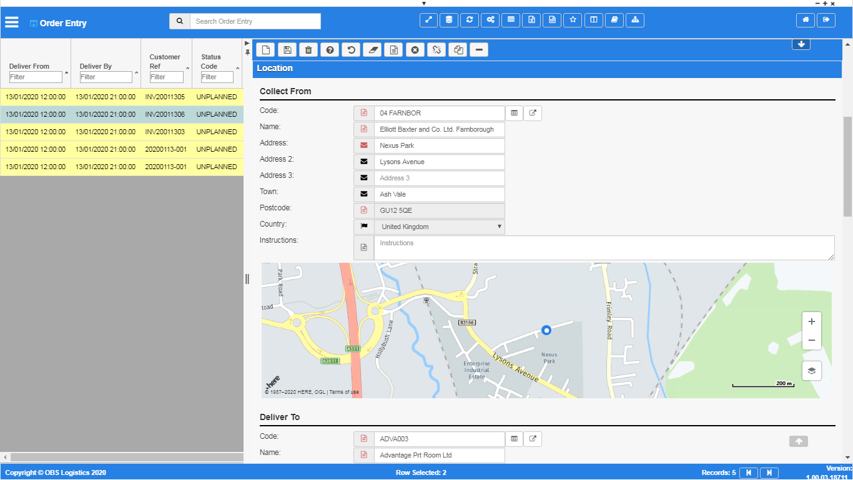Click the sitemap hierarchy toolbar icon
Viewport: 853px width, 480px height.
click(x=634, y=20)
